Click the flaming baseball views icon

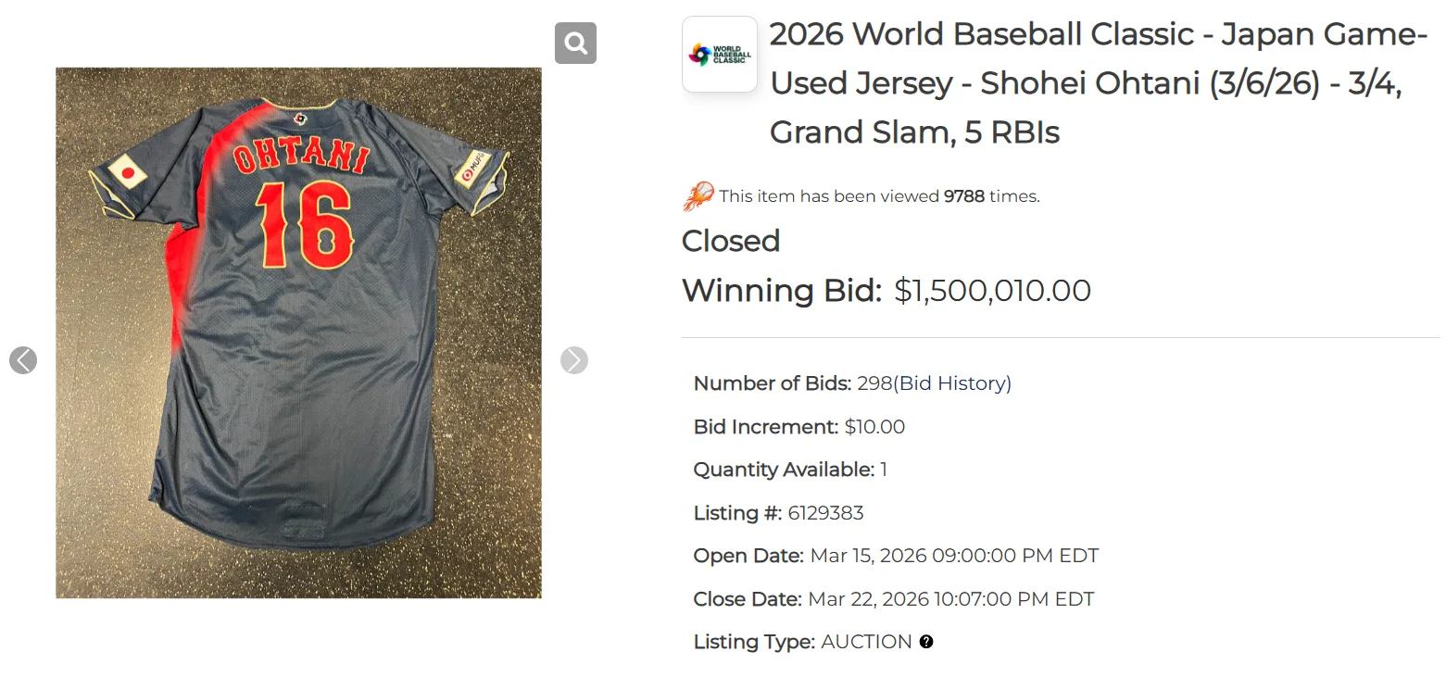point(699,194)
